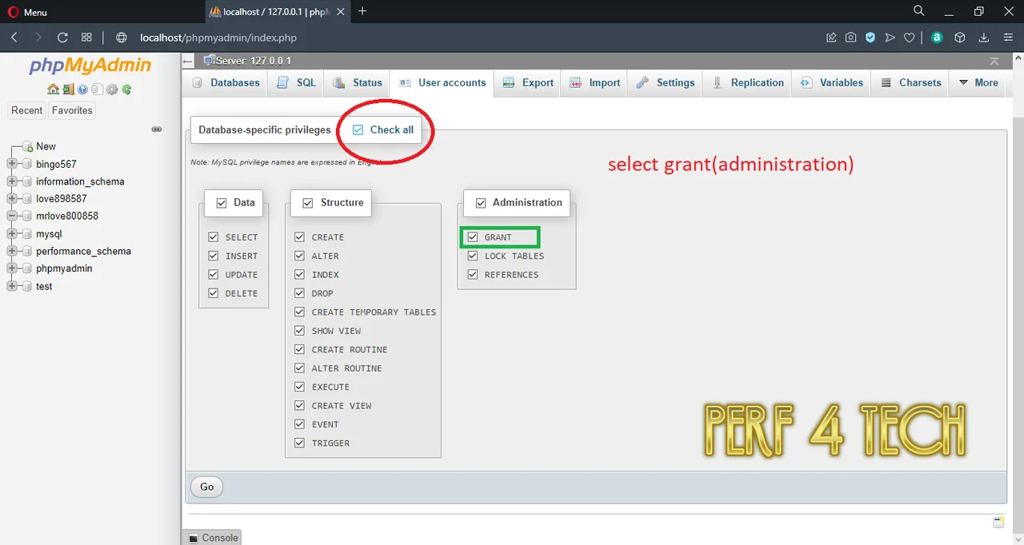The height and width of the screenshot is (545, 1024).
Task: Open Opera easy setup sliders icon
Action: click(x=1008, y=38)
